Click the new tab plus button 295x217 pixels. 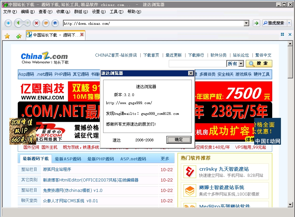pos(8,23)
